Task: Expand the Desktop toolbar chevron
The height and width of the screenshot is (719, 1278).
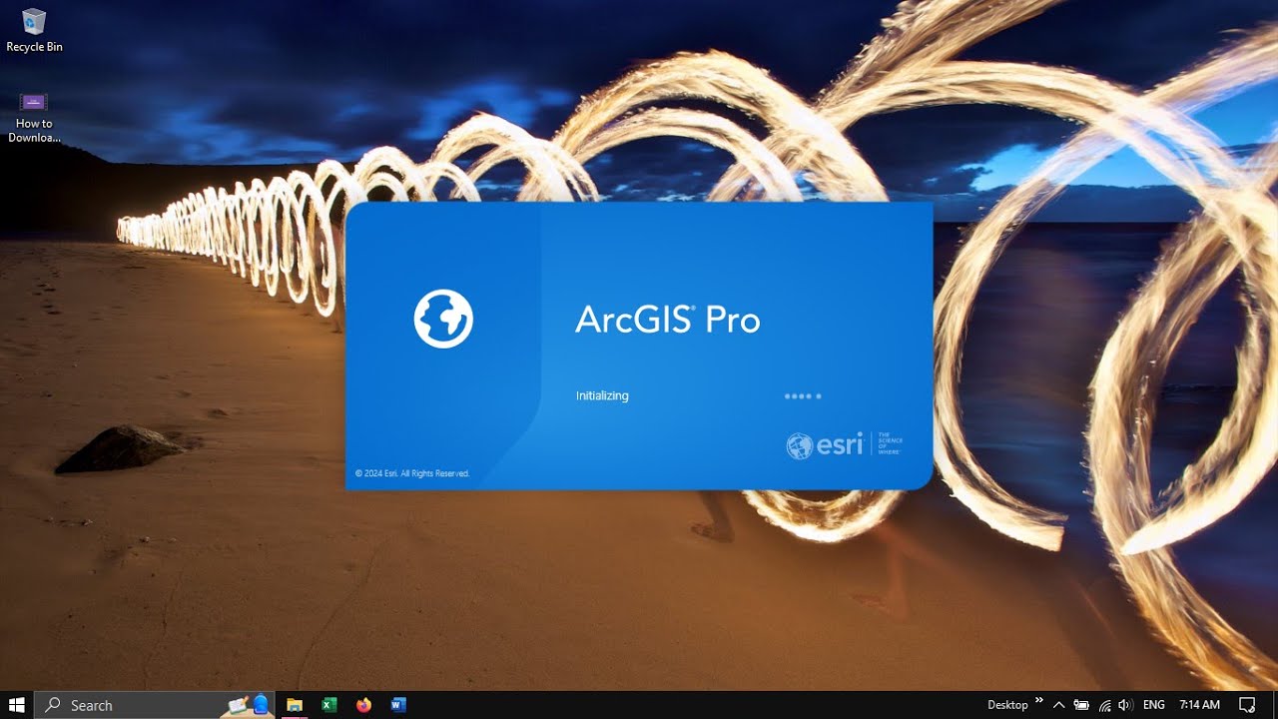Action: [x=1039, y=701]
